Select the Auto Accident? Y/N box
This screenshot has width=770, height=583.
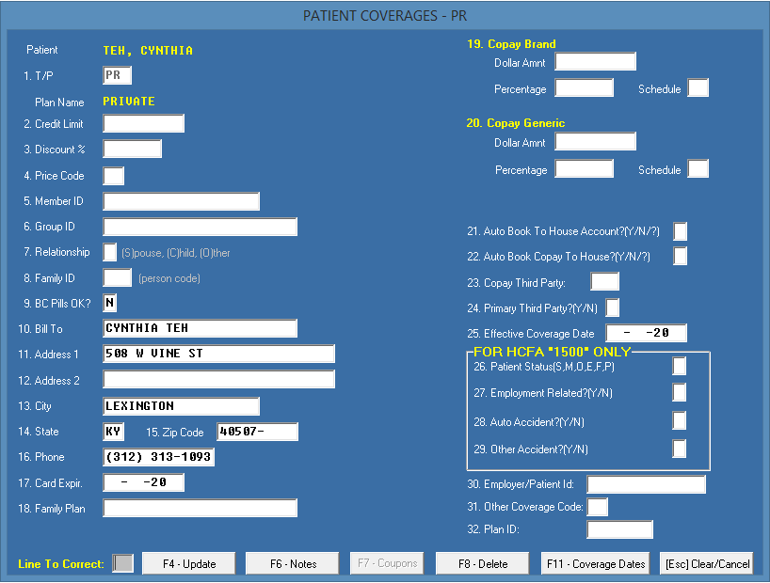679,421
